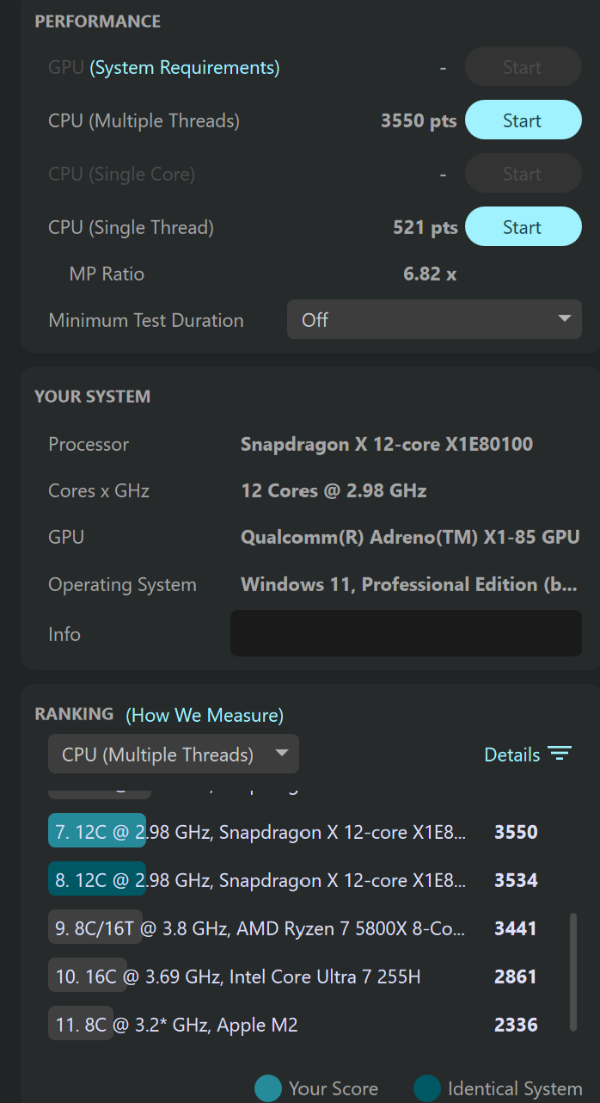Start the CPU (Single Thread) benchmark
The image size is (600, 1103).
[x=523, y=227]
